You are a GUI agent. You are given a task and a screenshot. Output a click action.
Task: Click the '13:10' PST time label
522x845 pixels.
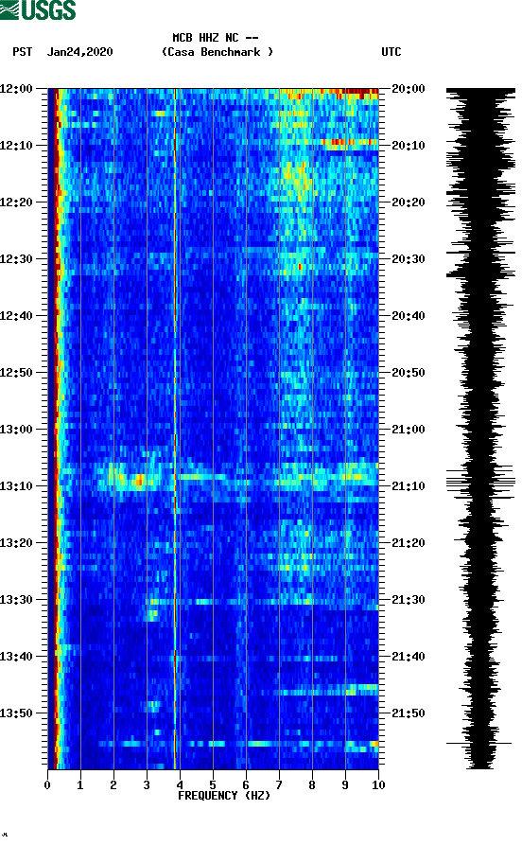pyautogui.click(x=16, y=485)
